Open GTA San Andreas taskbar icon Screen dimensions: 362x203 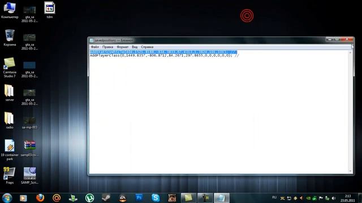(172, 198)
